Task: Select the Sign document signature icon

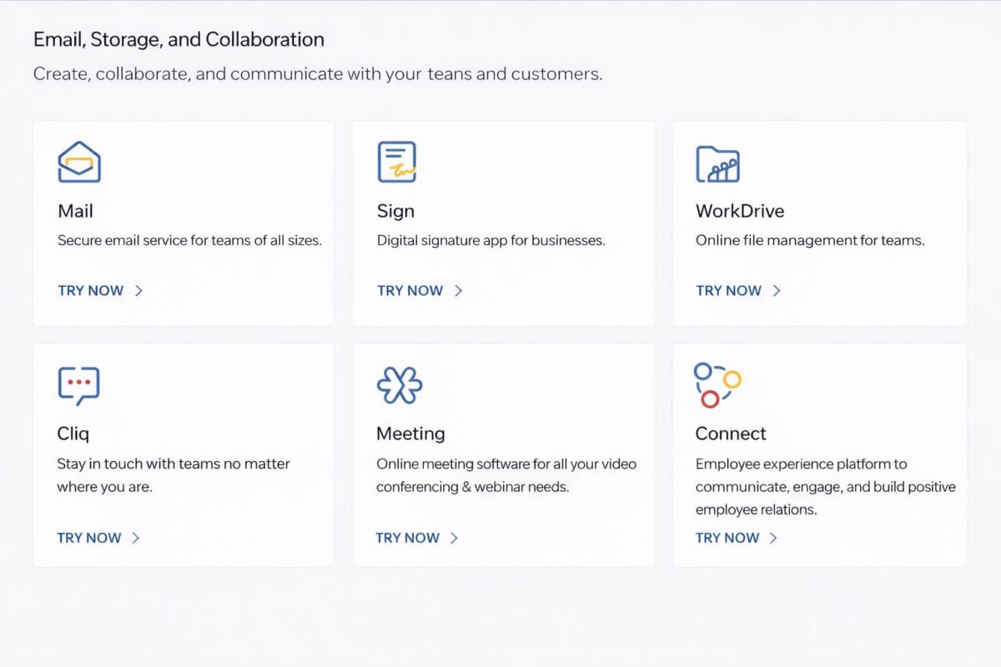Action: pos(397,162)
